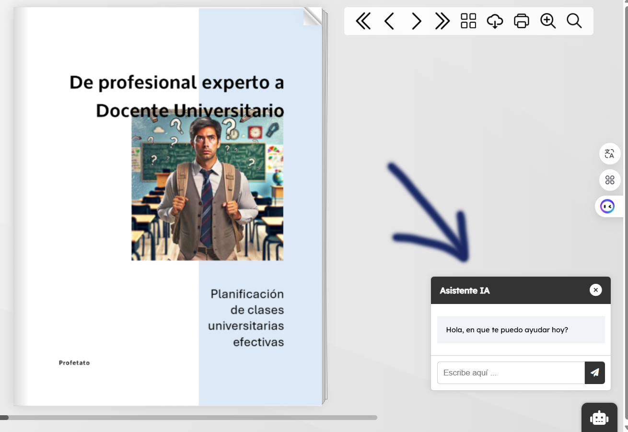Click the curled page corner on the cover
Image resolution: width=628 pixels, height=432 pixels.
[313, 16]
